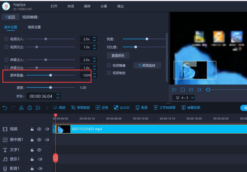The height and width of the screenshot is (172, 247).
Task: Toggle visibility of the 视频 track
Action: [39, 129]
